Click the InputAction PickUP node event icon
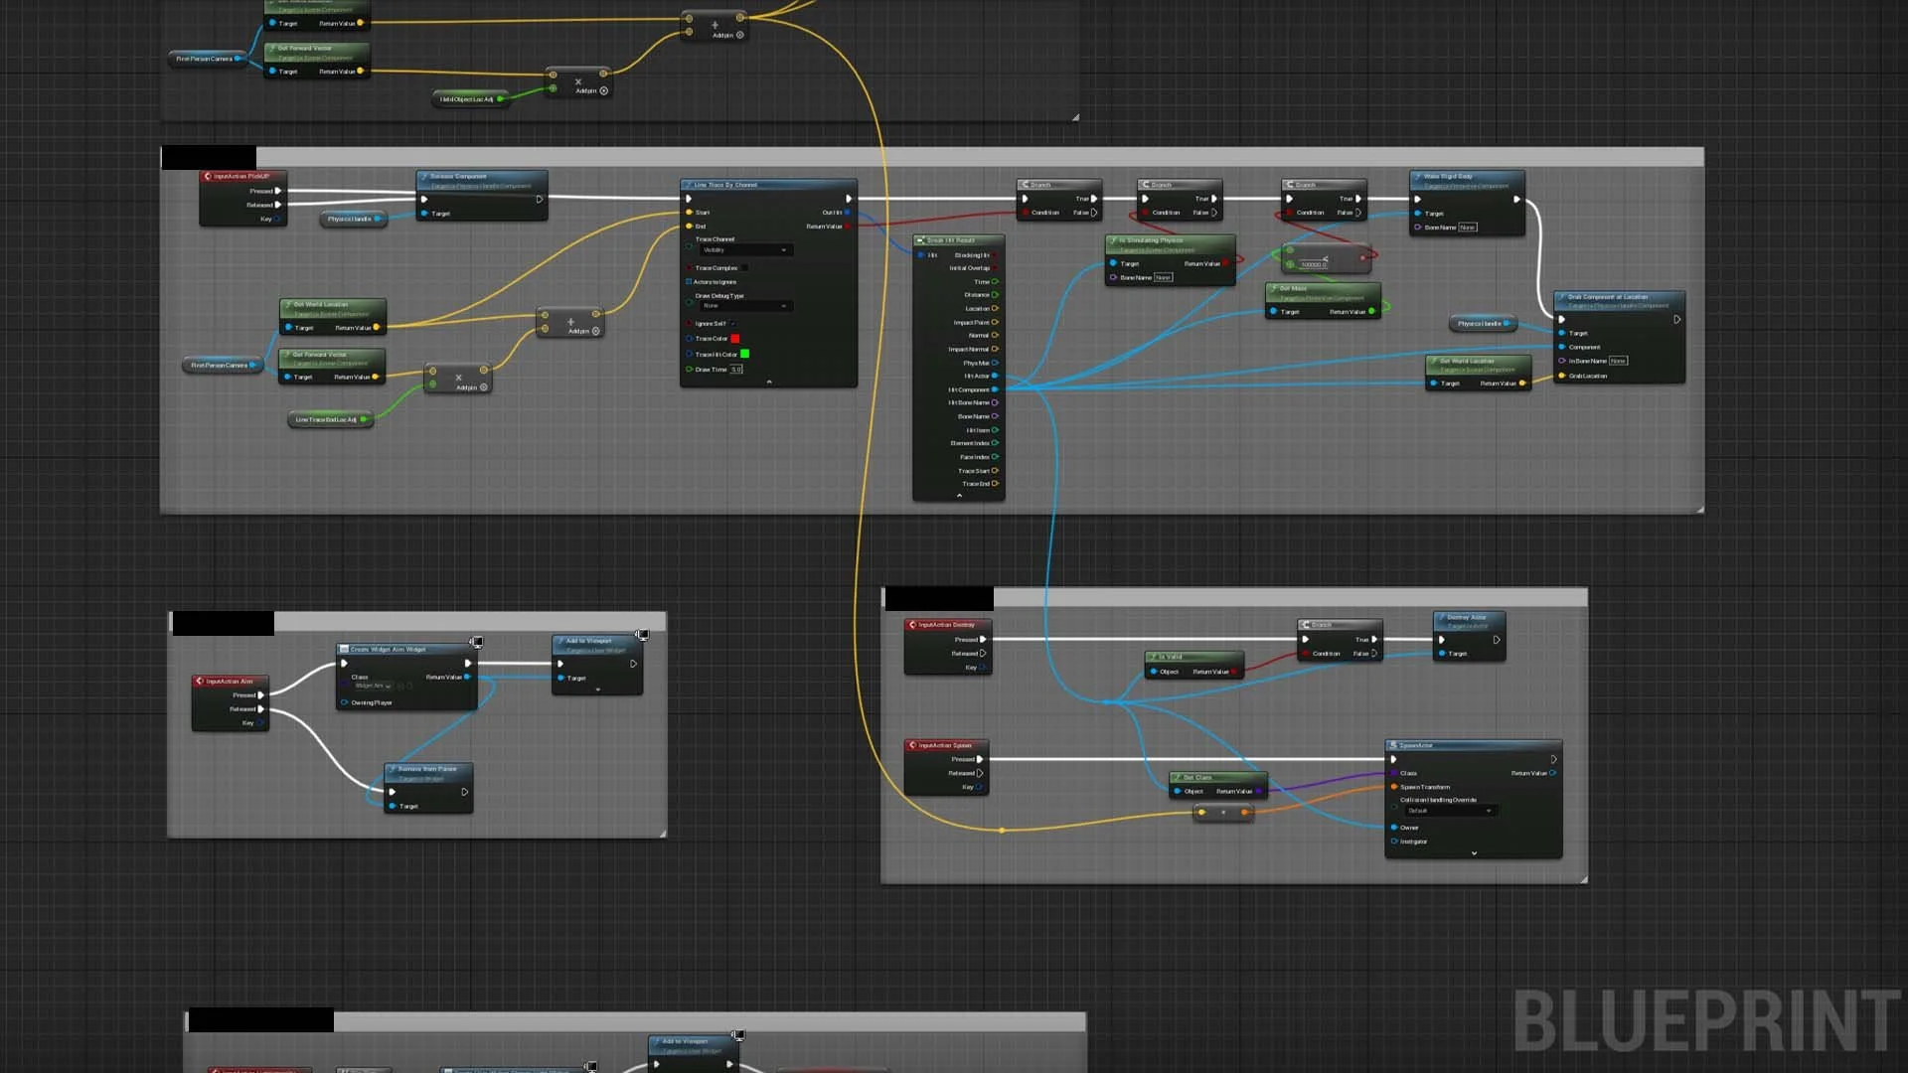This screenshot has width=1908, height=1073. 208,177
